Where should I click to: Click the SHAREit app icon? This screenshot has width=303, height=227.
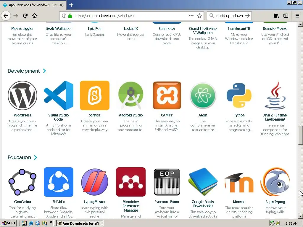click(59, 182)
